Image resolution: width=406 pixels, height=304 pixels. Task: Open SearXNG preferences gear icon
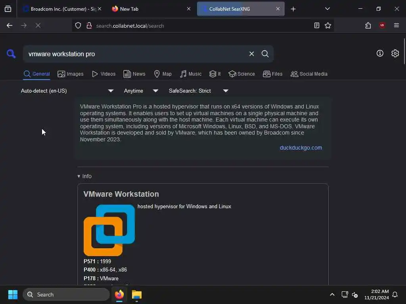pos(395,53)
